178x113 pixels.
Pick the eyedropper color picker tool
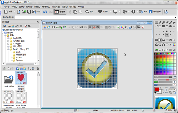pos(160,23)
